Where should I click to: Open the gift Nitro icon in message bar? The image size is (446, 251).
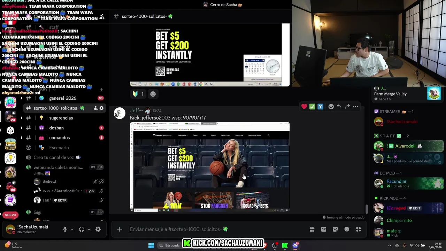click(x=312, y=229)
